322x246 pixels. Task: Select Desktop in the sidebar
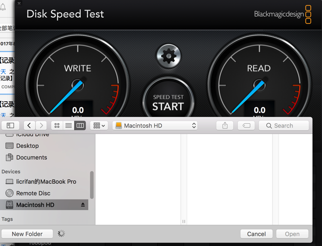point(27,146)
